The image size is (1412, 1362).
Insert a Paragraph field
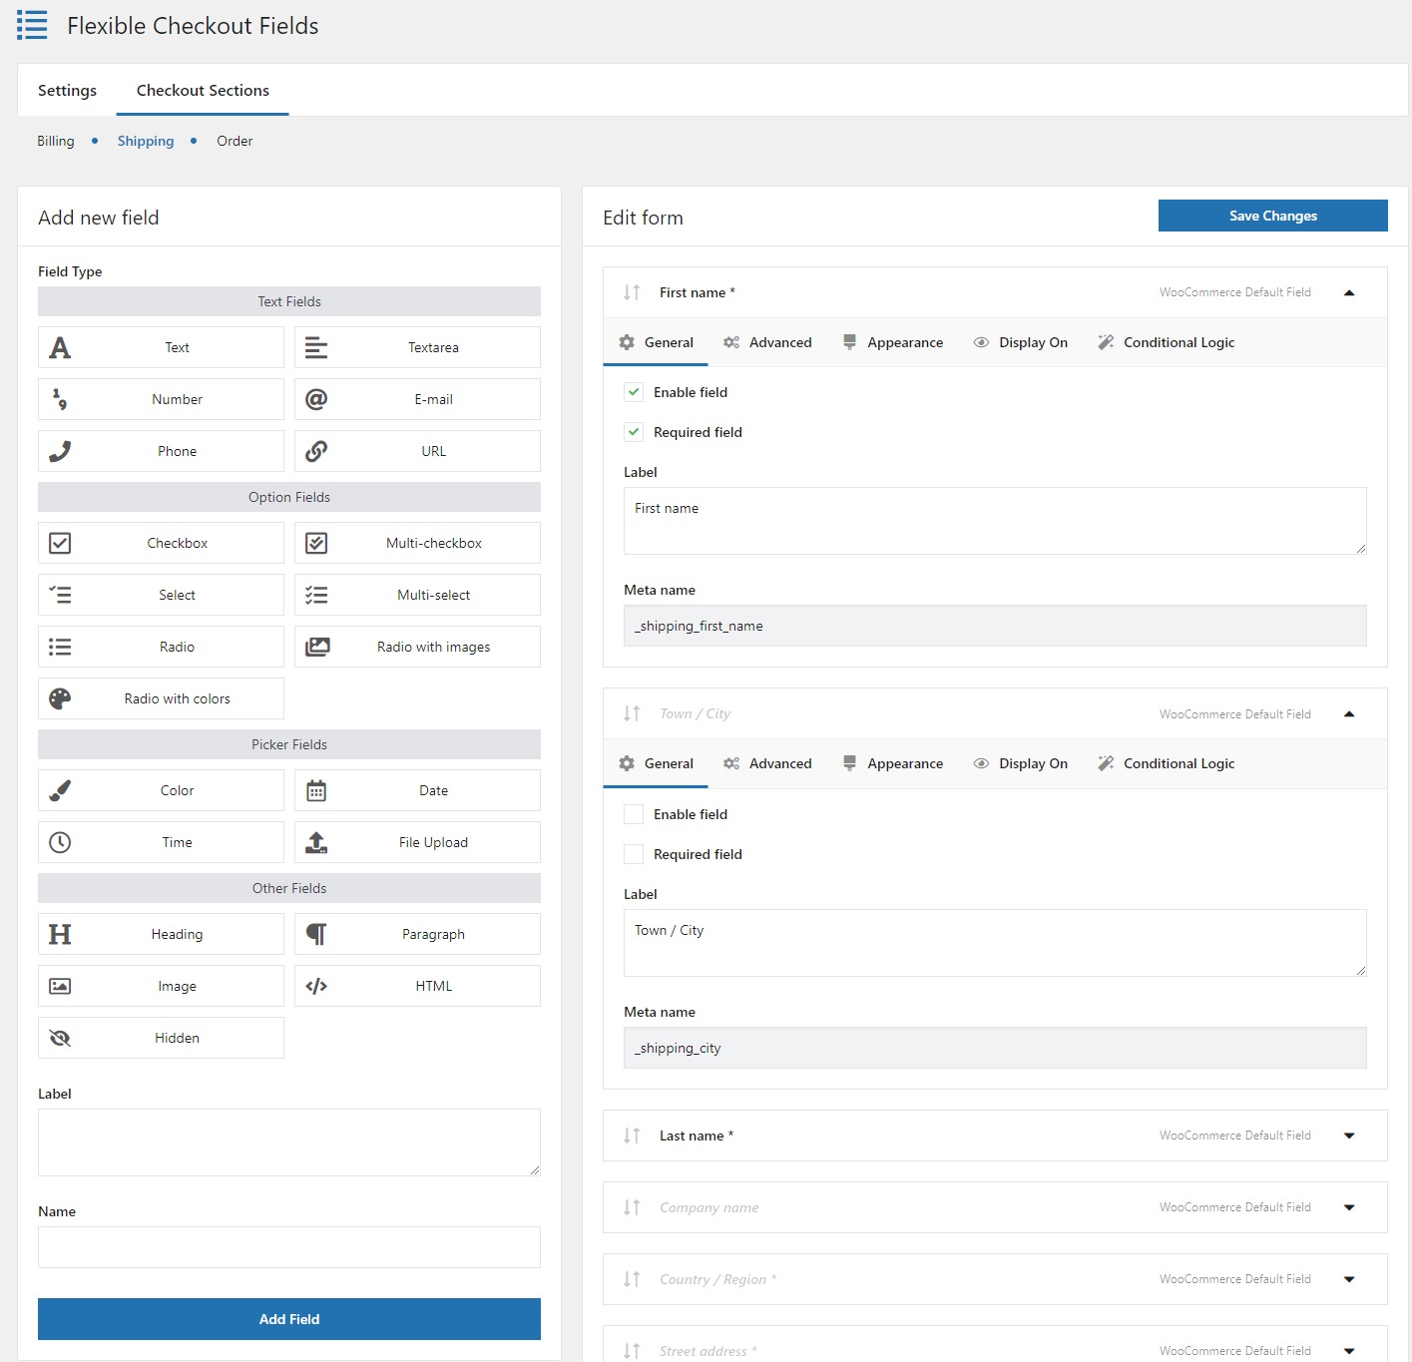(417, 934)
